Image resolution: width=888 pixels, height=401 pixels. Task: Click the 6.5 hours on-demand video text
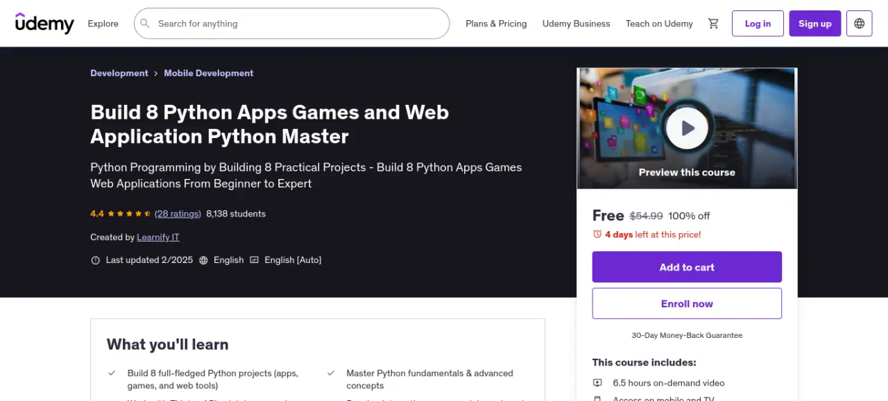coord(669,383)
